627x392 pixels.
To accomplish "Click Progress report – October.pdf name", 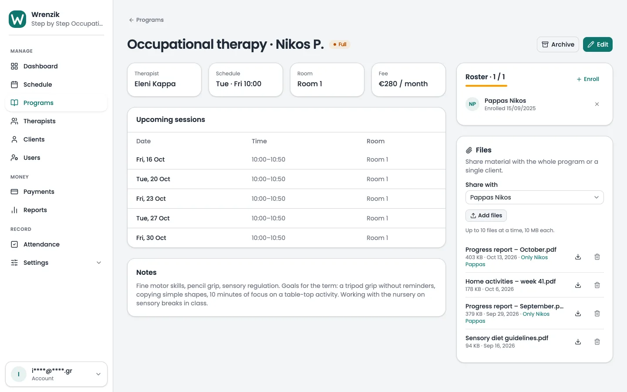I will [x=511, y=250].
